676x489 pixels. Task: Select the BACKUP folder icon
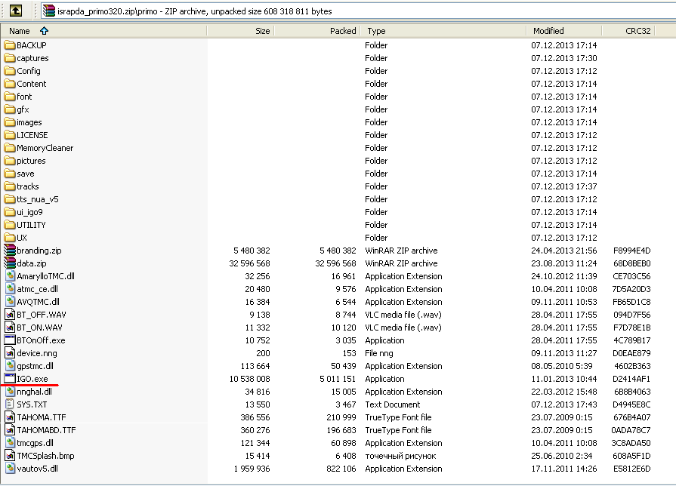click(x=10, y=45)
